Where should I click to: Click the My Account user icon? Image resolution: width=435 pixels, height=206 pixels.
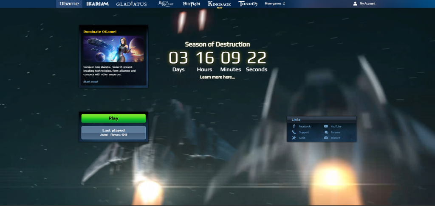[x=355, y=3]
